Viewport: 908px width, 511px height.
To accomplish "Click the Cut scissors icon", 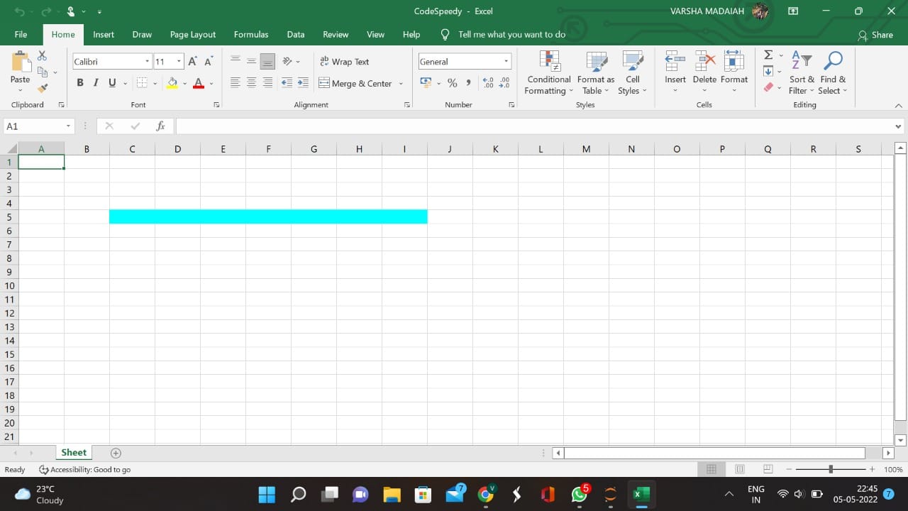I will click(x=42, y=55).
